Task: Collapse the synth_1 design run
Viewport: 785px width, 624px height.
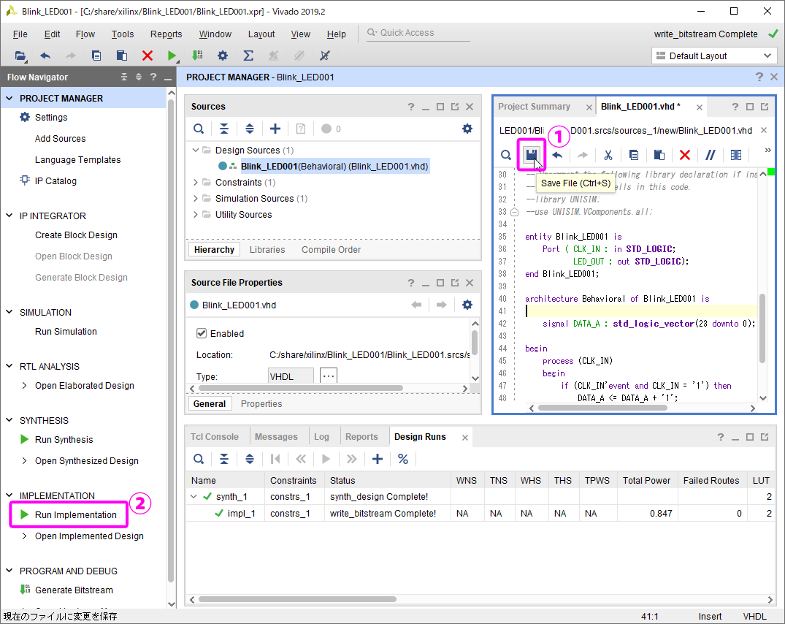Action: click(195, 497)
